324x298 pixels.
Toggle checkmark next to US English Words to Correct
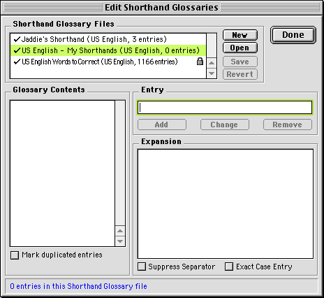(17, 62)
